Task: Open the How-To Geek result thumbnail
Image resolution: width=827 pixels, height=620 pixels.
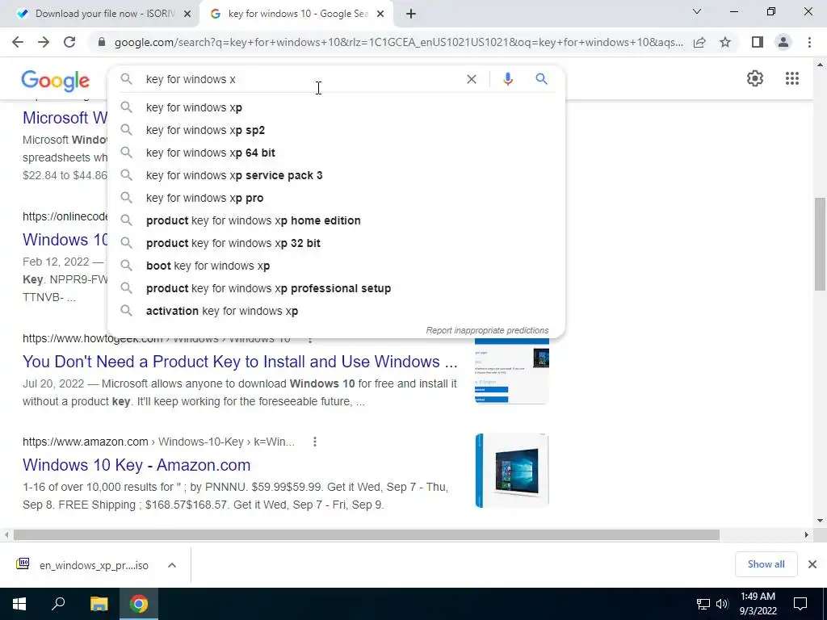Action: click(512, 371)
